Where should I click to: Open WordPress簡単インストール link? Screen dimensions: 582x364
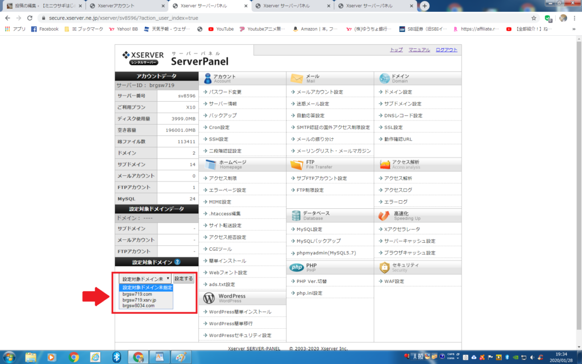pos(239,312)
